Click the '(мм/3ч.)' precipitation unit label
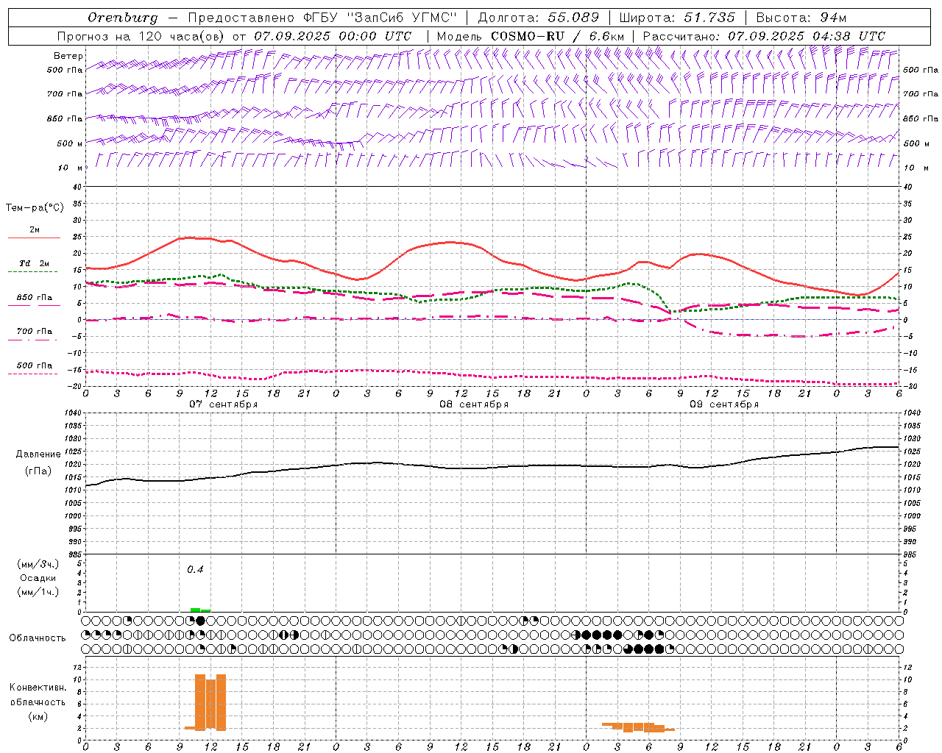The image size is (942, 753). point(38,564)
